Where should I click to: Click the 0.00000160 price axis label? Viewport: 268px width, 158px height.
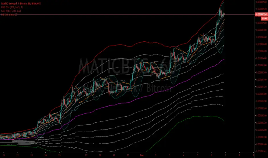coord(261,144)
